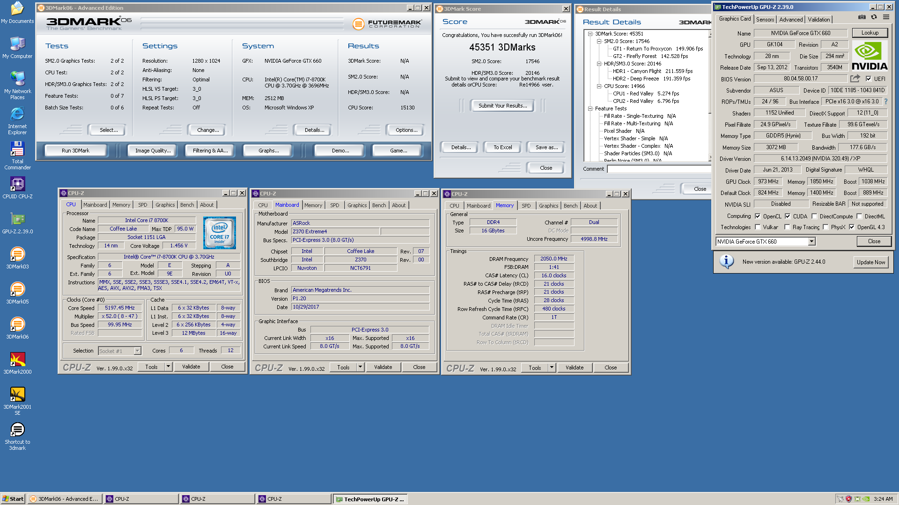Screen dimensions: 899x505
Task: Collapse SM2.0 Score tree node
Action: [599, 41]
